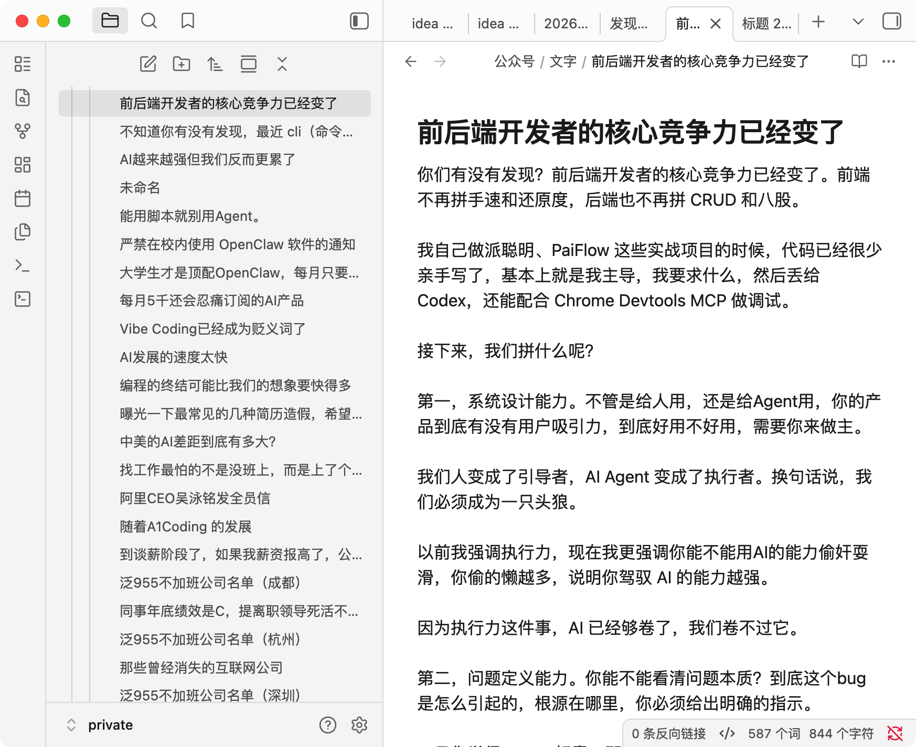Switch to the 发现... tab
Viewport: 916px width, 747px height.
coord(629,24)
